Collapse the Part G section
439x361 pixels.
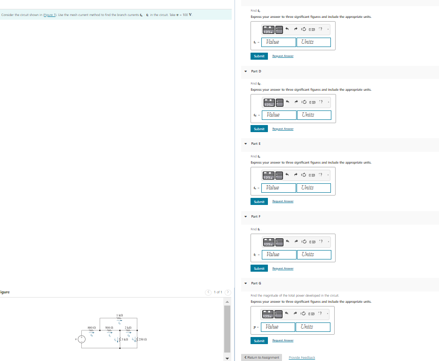tap(245, 283)
